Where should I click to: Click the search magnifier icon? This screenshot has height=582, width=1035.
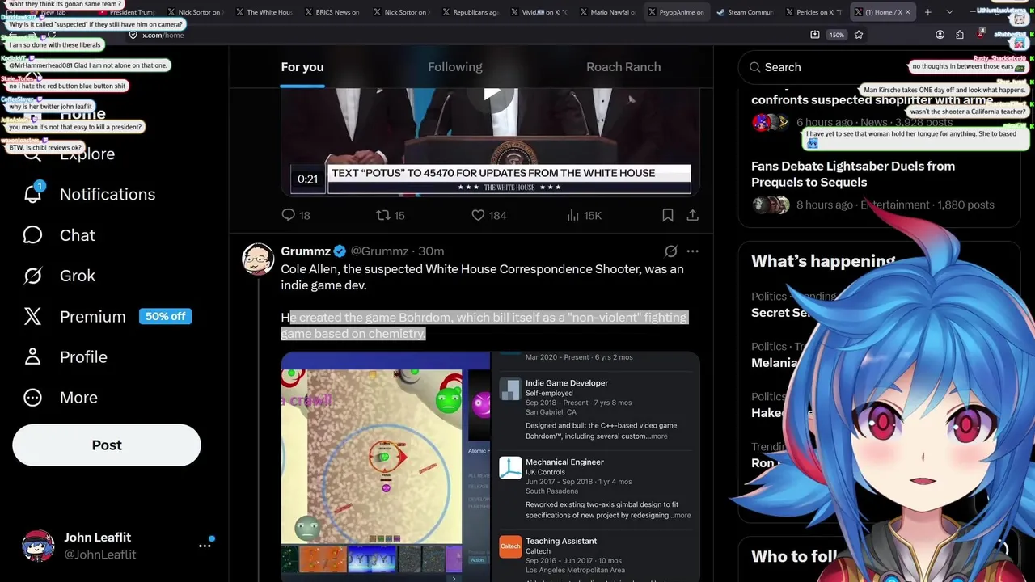pos(754,67)
